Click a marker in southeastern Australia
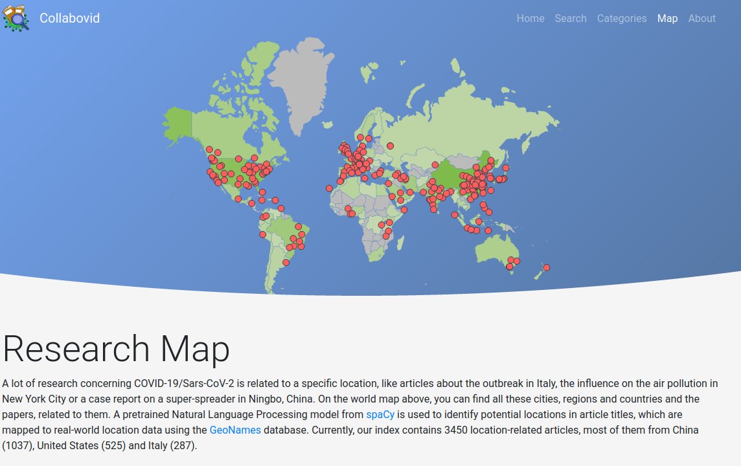Screen dimensions: 741x466 512,260
